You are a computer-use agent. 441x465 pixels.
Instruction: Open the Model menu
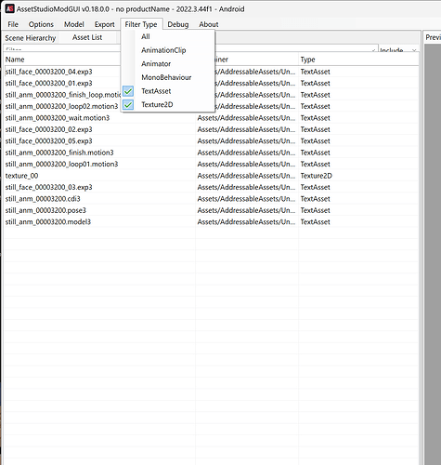[74, 24]
